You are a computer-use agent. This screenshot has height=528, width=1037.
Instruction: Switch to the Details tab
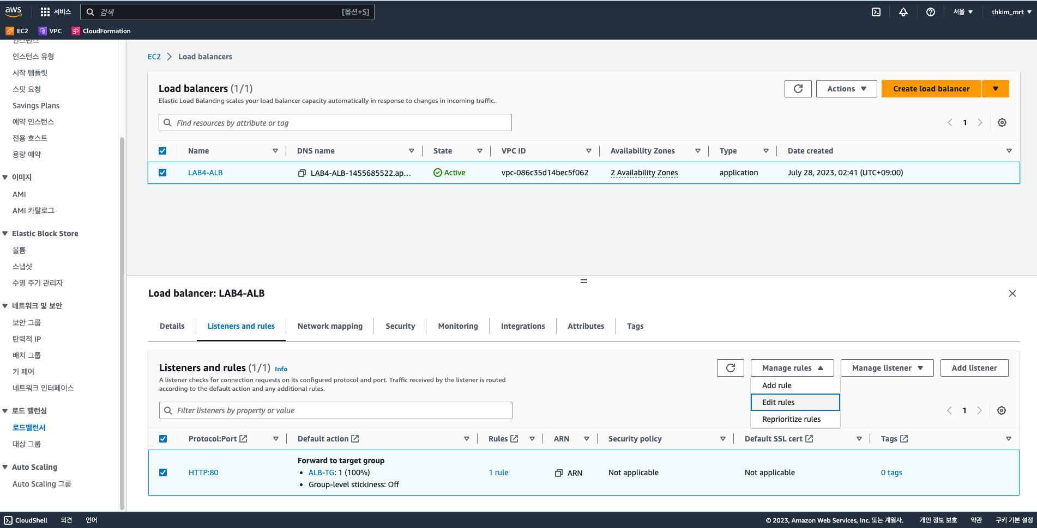point(172,326)
